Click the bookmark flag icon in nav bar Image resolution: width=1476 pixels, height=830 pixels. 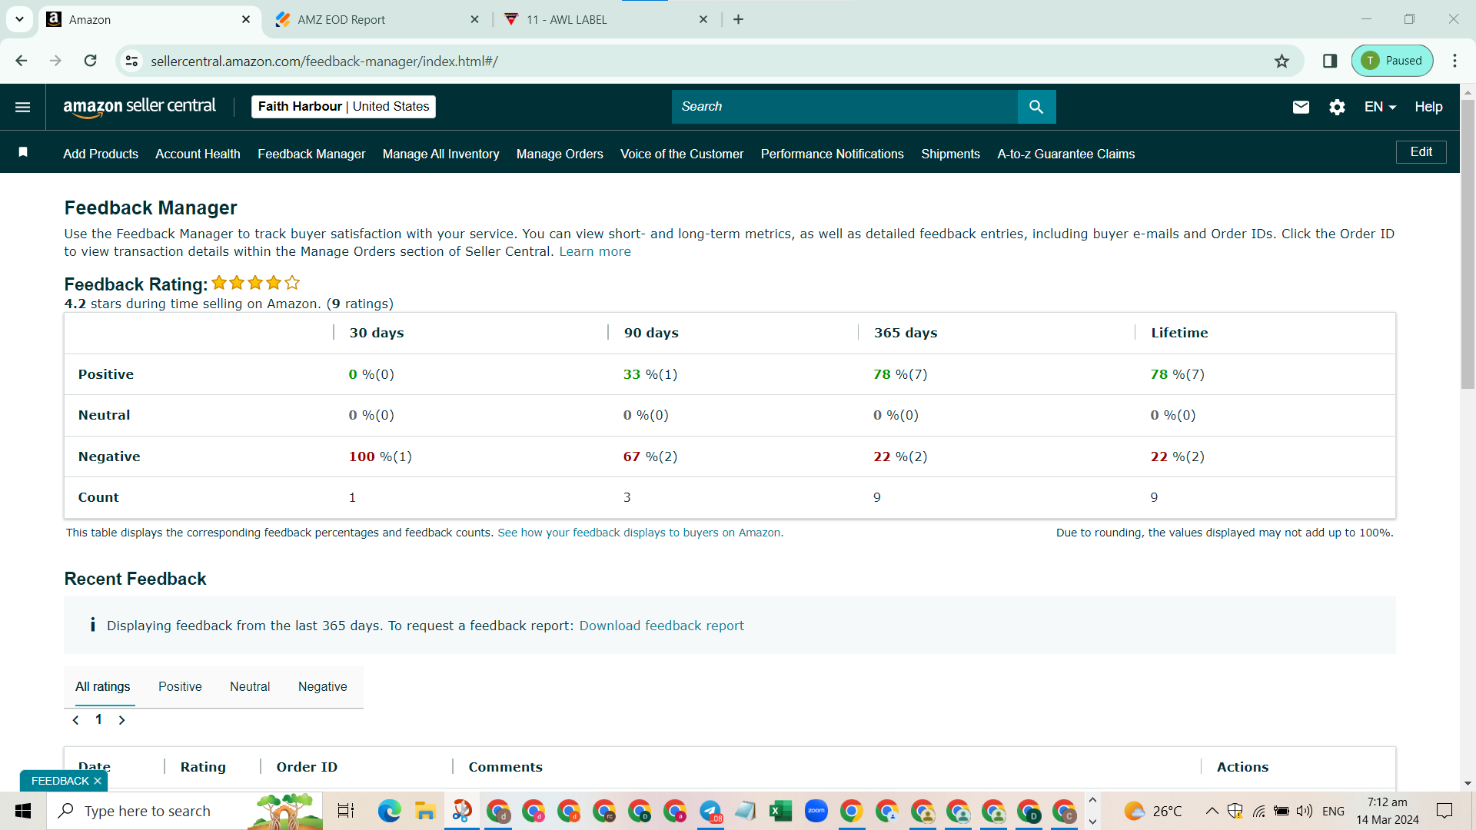[x=23, y=152]
